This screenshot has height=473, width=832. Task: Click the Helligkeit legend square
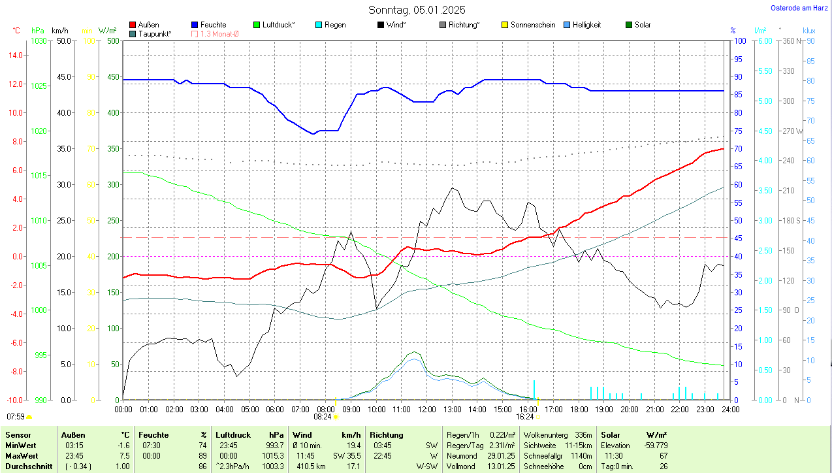pos(567,25)
